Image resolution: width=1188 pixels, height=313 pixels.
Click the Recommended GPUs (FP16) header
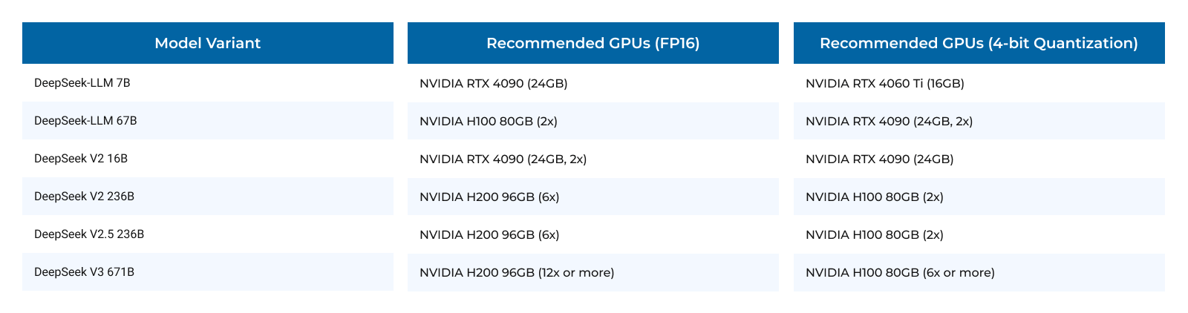(593, 43)
